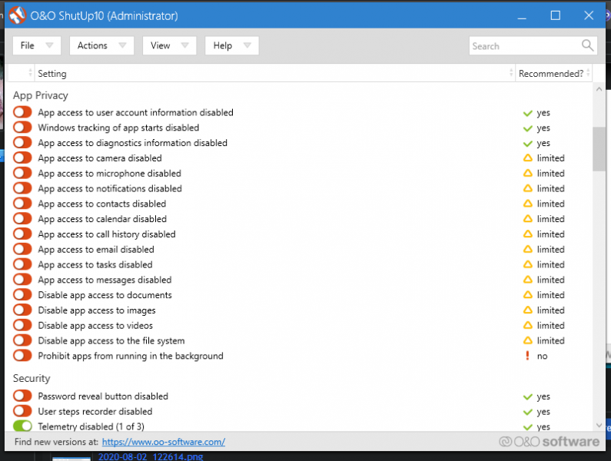Open the oo-software.com link
This screenshot has width=611, height=461.
163,442
